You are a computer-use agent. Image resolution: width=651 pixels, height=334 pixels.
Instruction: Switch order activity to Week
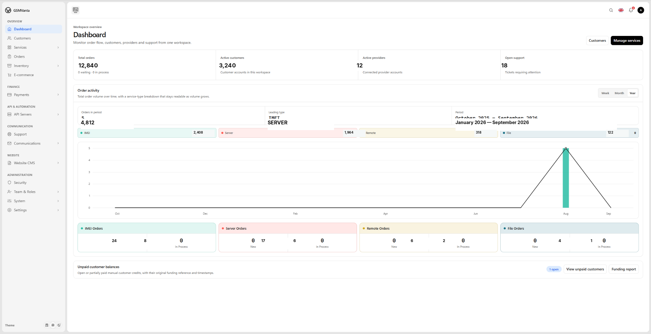pyautogui.click(x=605, y=93)
